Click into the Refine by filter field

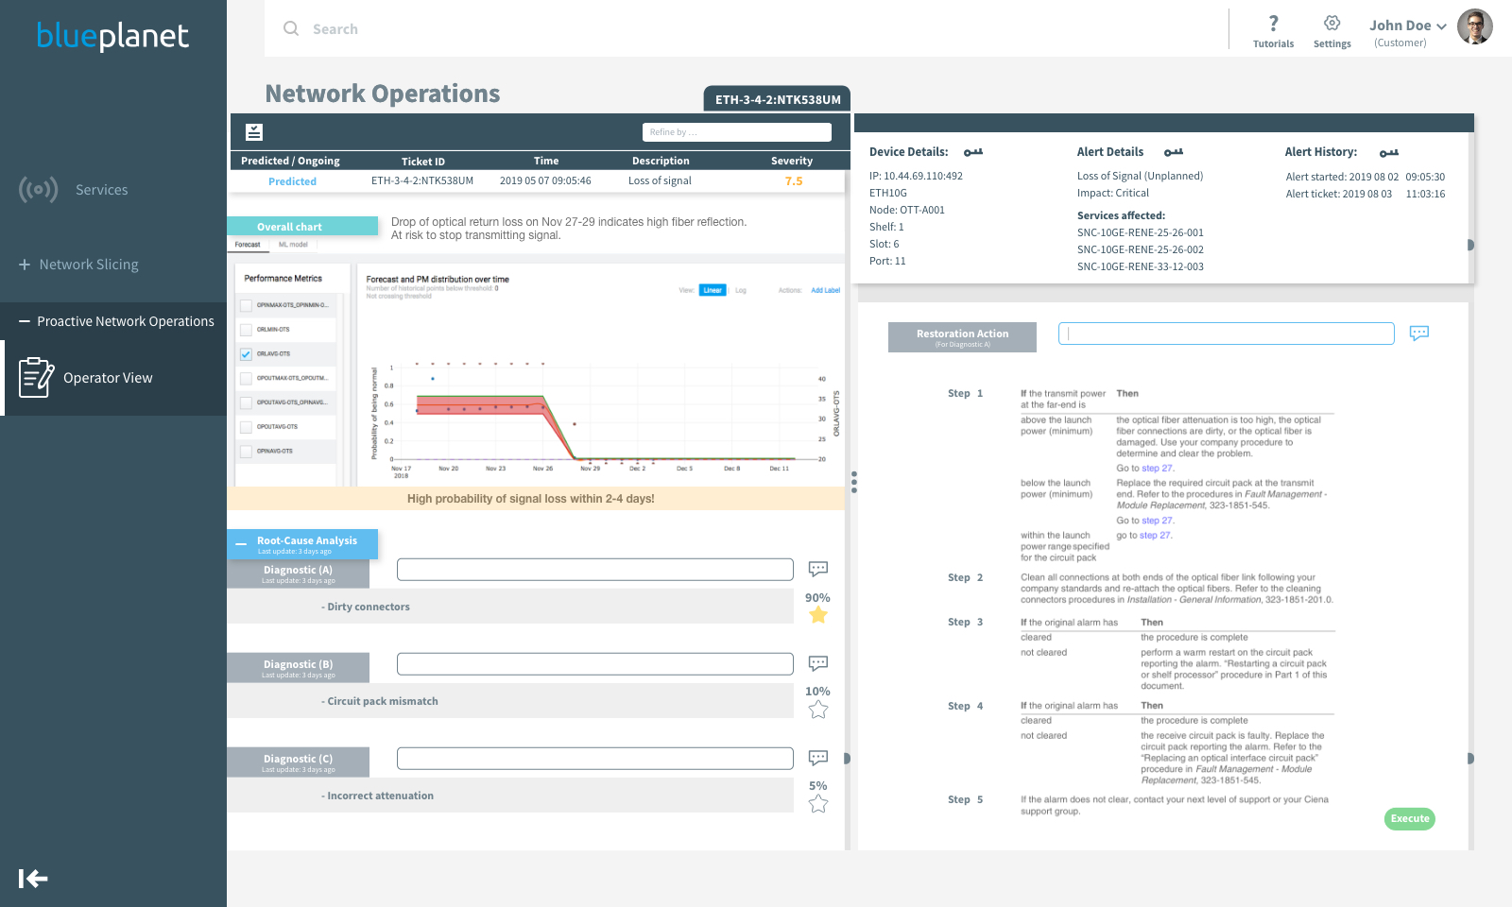pos(737,132)
